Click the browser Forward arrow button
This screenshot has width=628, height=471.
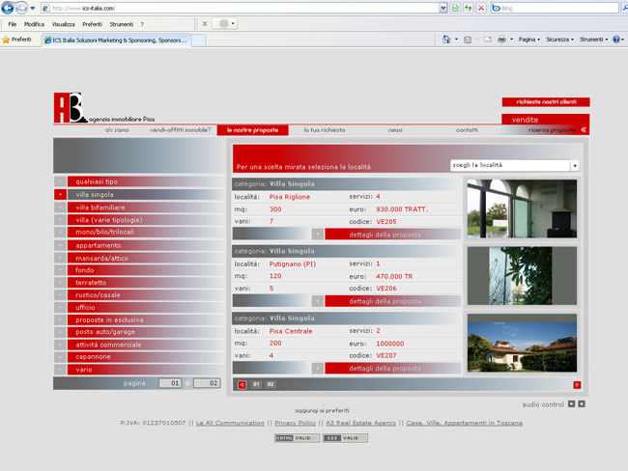21,8
